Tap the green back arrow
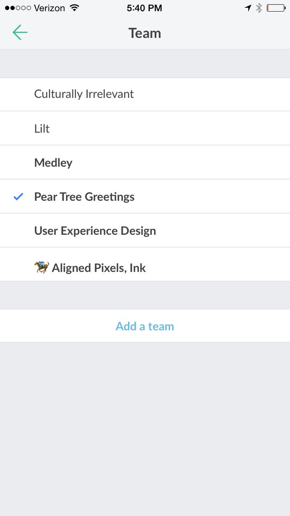This screenshot has height=516, width=290. pos(20,33)
